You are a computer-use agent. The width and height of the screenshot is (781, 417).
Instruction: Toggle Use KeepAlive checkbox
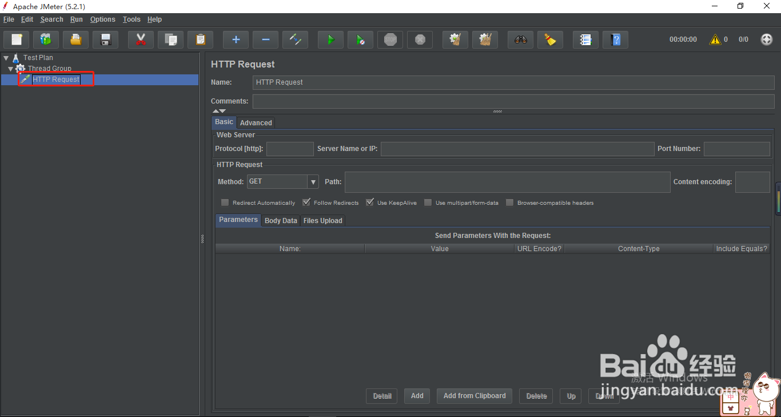[370, 202]
